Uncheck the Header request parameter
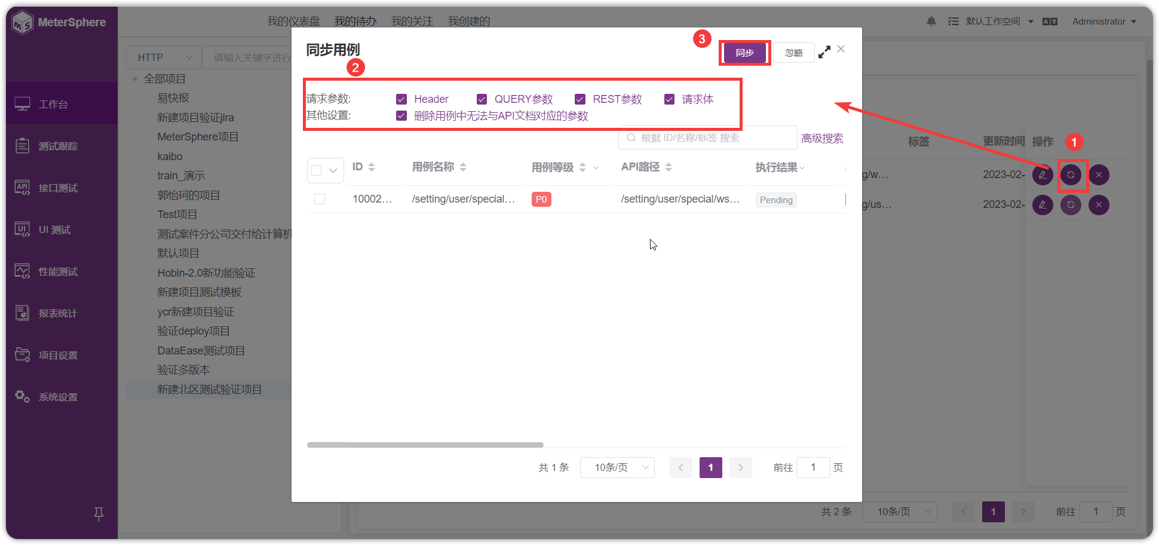The width and height of the screenshot is (1159, 545). [x=401, y=99]
